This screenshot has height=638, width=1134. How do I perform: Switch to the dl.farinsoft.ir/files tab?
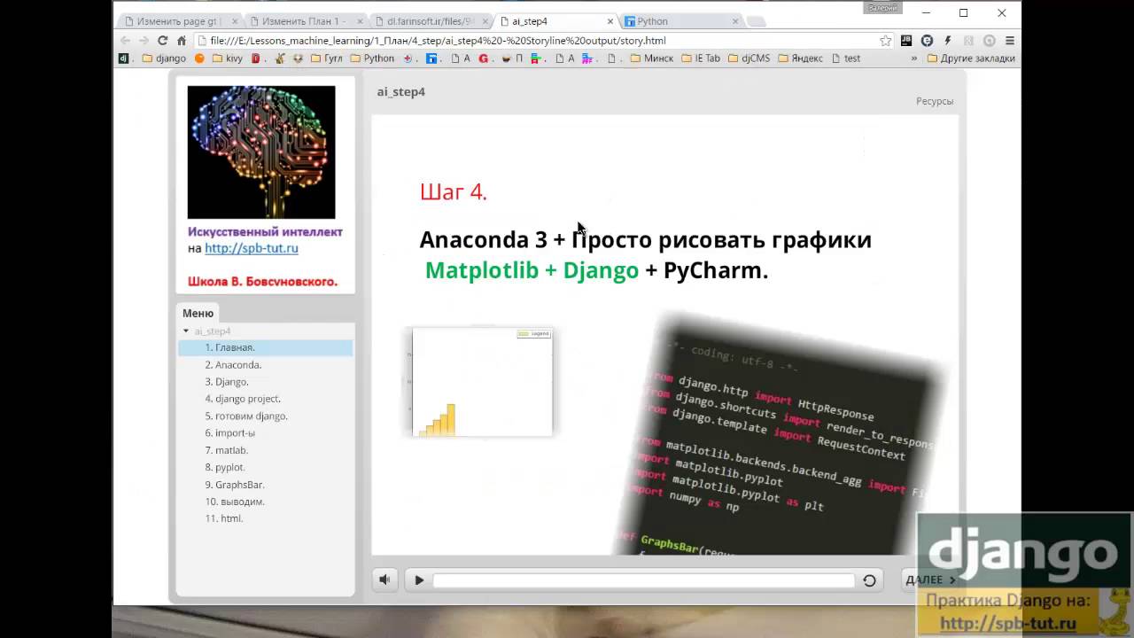pyautogui.click(x=431, y=21)
